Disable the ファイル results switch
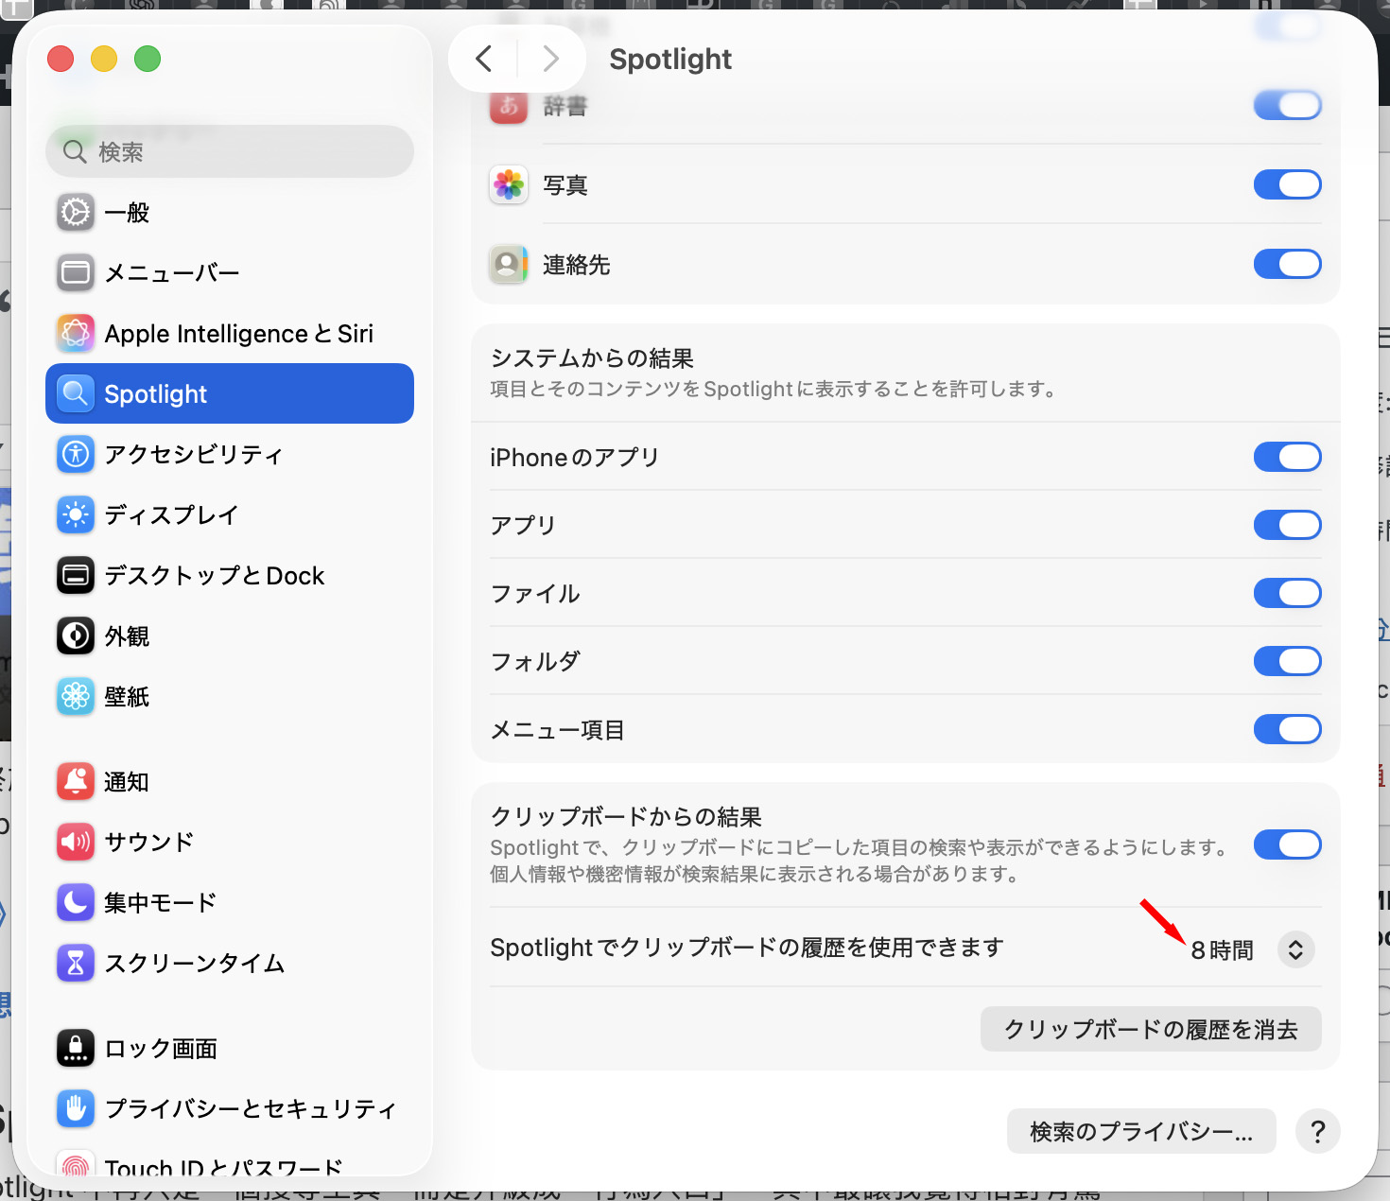The width and height of the screenshot is (1390, 1201). (1287, 594)
